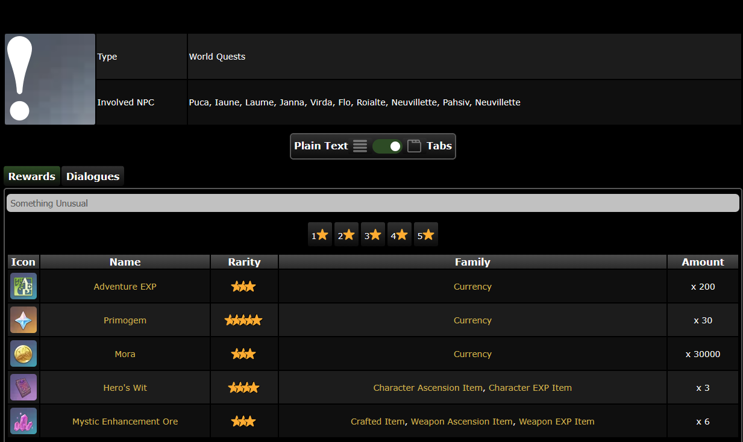743x442 pixels.
Task: Click the Hero's Wit four-star rarity cell
Action: coord(244,388)
